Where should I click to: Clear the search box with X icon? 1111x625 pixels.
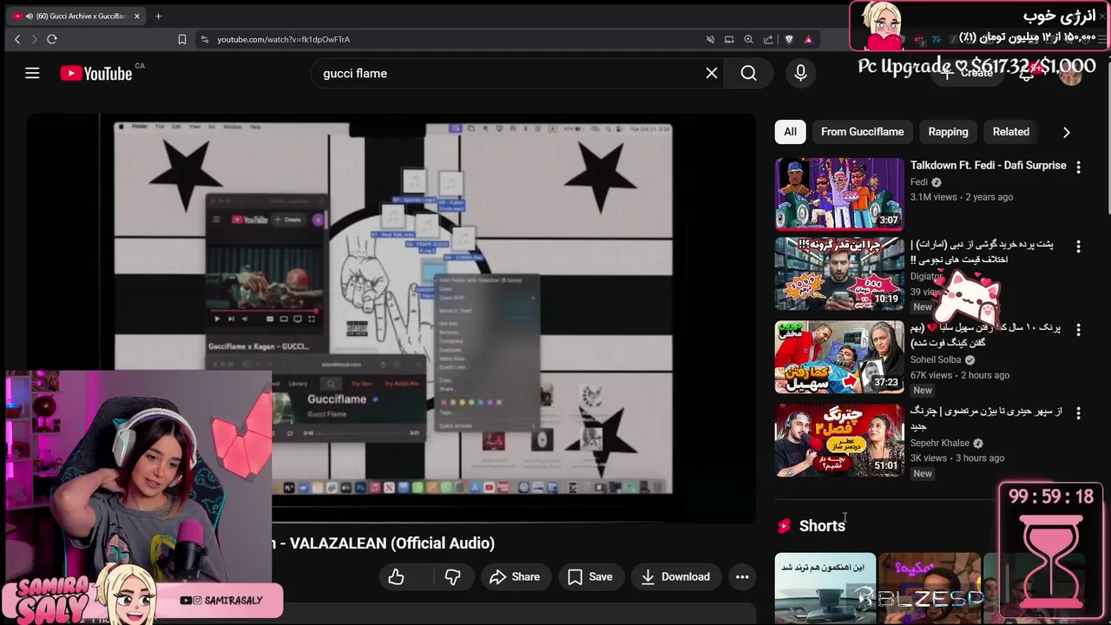pyautogui.click(x=712, y=73)
